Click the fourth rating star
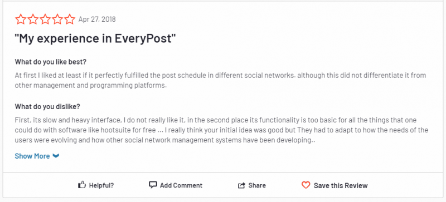 [57, 19]
